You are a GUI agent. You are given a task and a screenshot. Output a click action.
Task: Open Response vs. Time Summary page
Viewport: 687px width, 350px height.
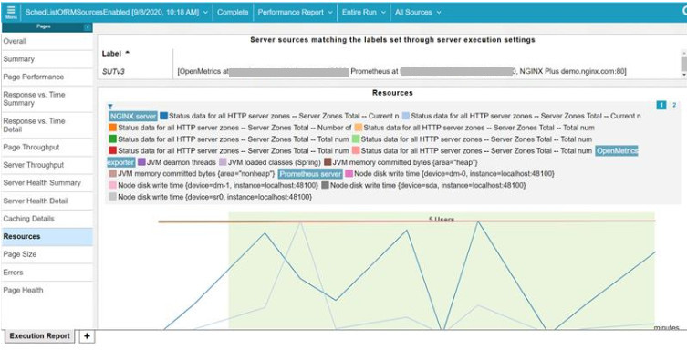[47, 98]
